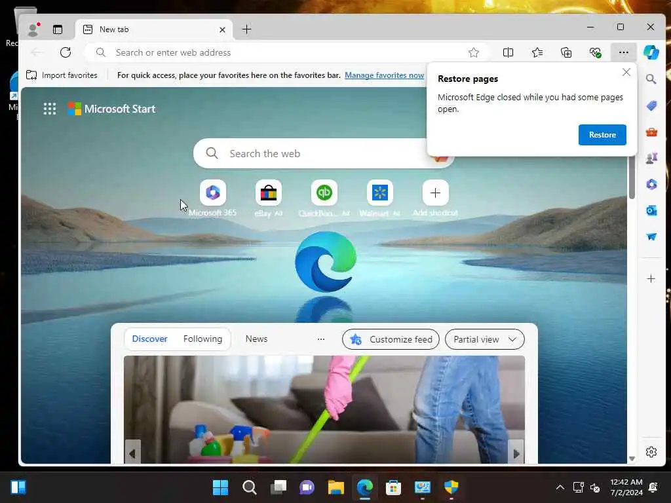The width and height of the screenshot is (671, 503).
Task: Open sidebar settings gear
Action: pyautogui.click(x=651, y=452)
